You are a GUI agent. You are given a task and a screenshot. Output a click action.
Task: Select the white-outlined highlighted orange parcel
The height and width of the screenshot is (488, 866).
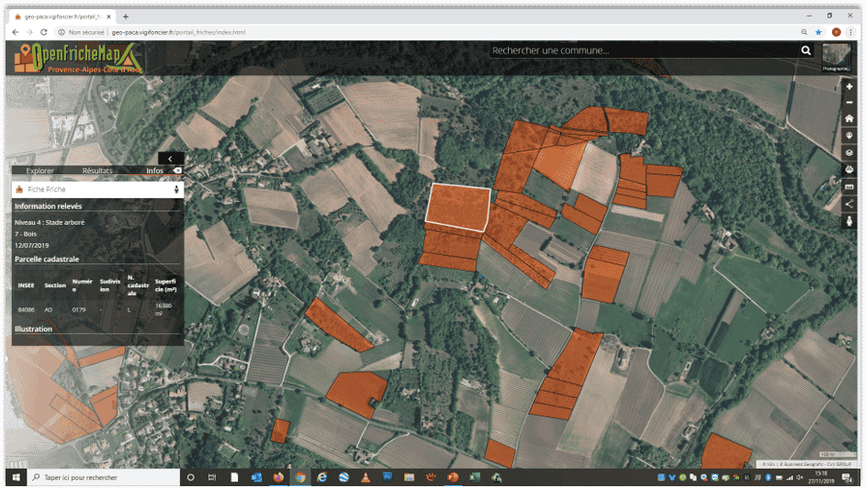pyautogui.click(x=458, y=206)
